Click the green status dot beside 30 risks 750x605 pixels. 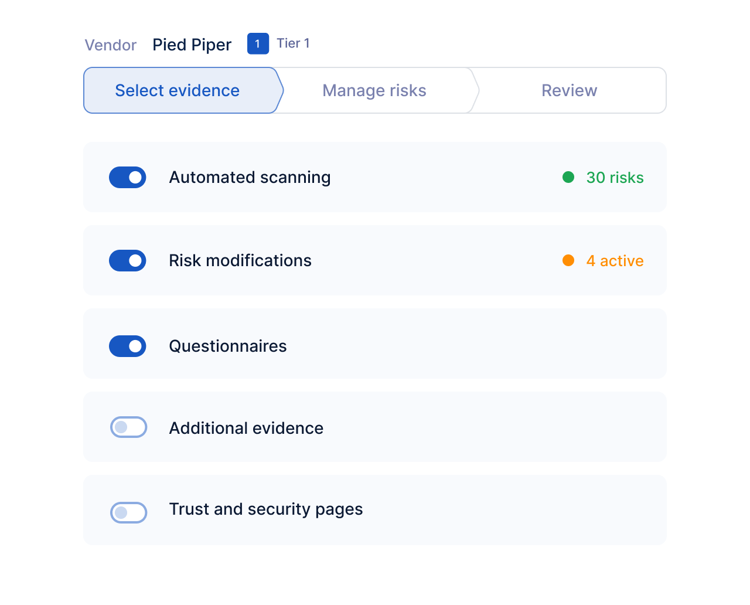[567, 177]
